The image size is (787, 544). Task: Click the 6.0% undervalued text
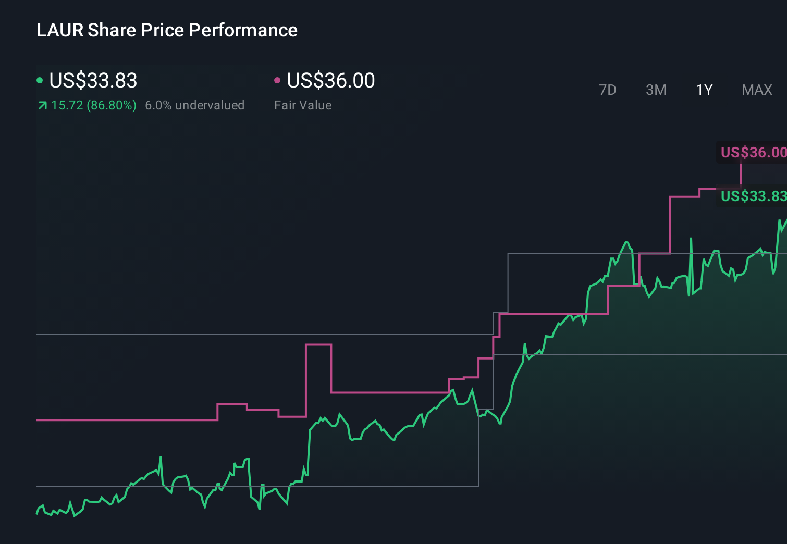pyautogui.click(x=195, y=105)
